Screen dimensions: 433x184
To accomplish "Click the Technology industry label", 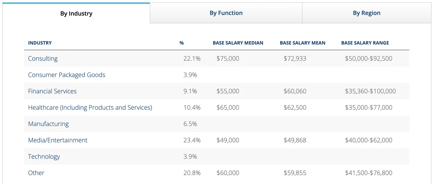I will tap(44, 157).
